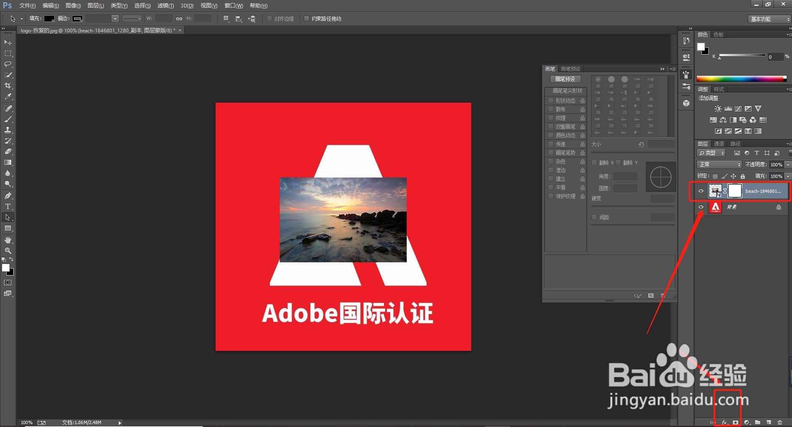This screenshot has height=427, width=792.
Task: Click the 画笔预设 button
Action: point(565,79)
